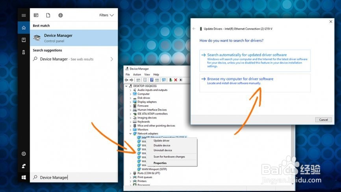The height and width of the screenshot is (192, 341).
Task: Click Device Manager scrollbar down arrow
Action: [293, 183]
